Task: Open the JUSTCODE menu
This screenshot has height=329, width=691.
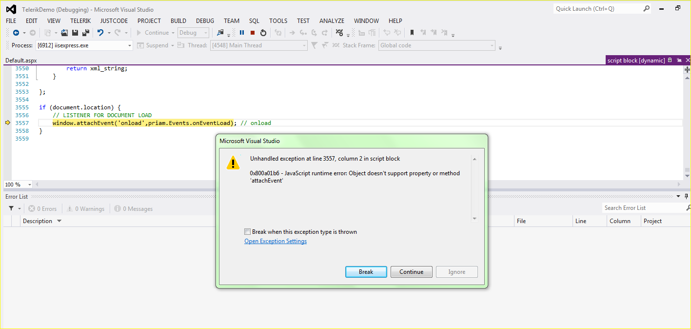Action: [114, 21]
